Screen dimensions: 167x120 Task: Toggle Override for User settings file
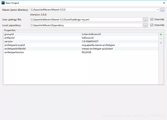click(x=152, y=19)
